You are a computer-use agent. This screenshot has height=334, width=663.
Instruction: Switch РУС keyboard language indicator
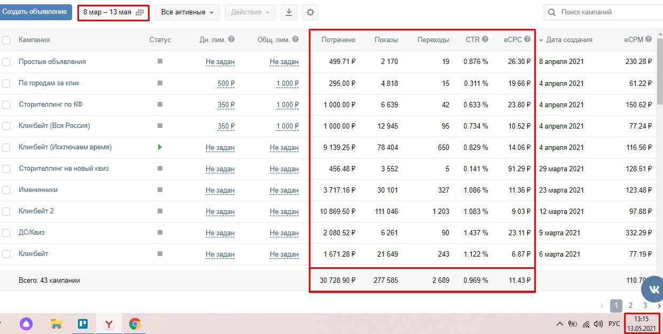click(614, 324)
